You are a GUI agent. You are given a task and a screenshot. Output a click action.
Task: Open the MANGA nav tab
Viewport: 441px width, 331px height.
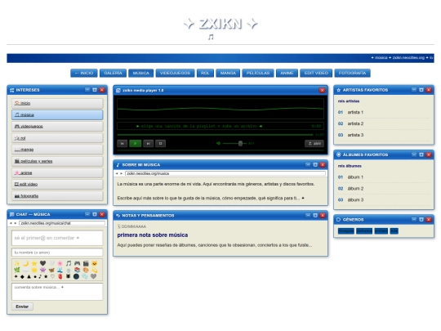tap(228, 74)
